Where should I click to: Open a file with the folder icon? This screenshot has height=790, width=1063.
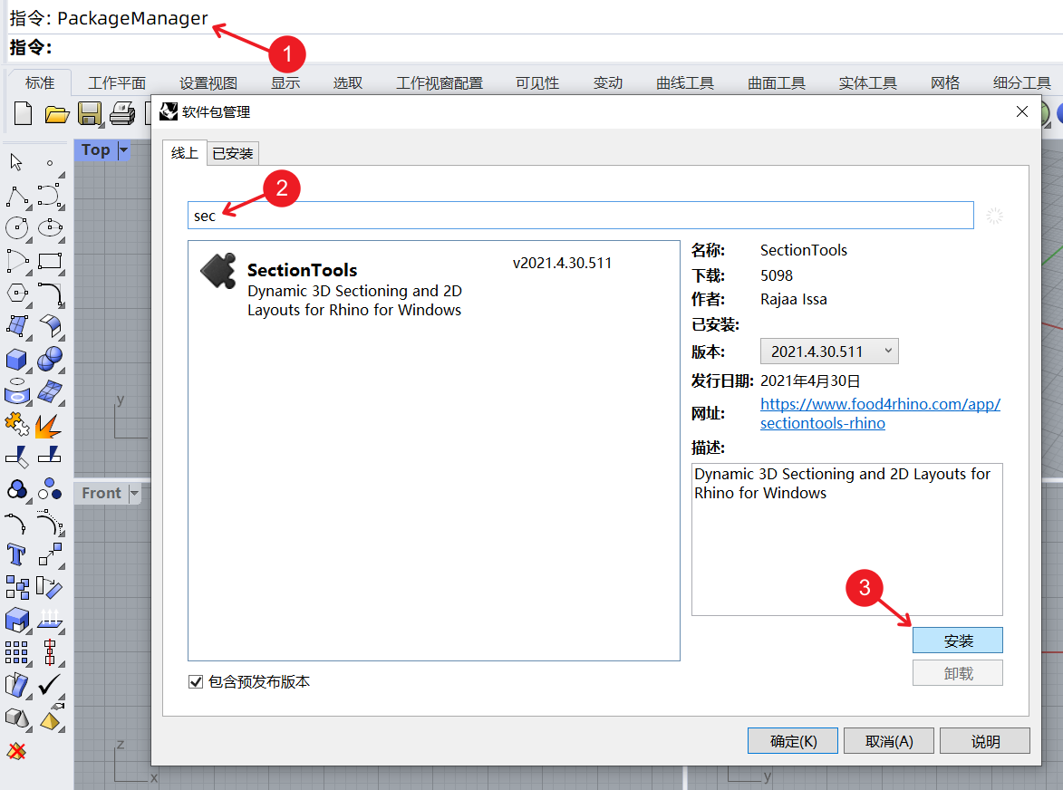coord(57,112)
